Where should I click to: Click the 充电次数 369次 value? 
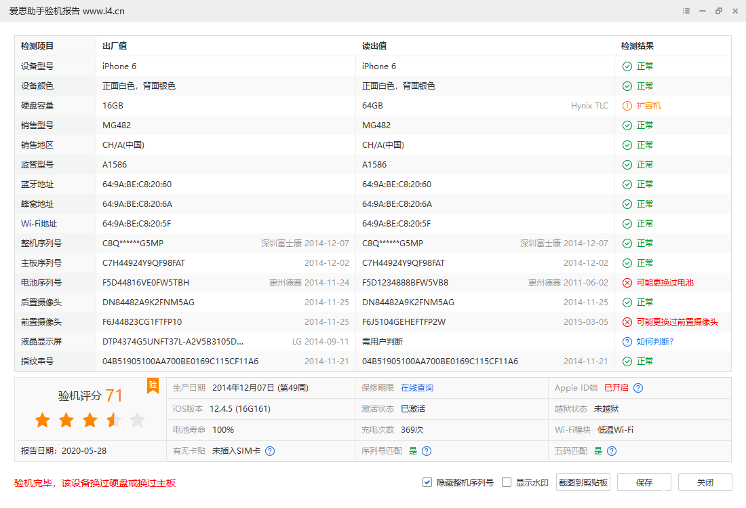(412, 429)
